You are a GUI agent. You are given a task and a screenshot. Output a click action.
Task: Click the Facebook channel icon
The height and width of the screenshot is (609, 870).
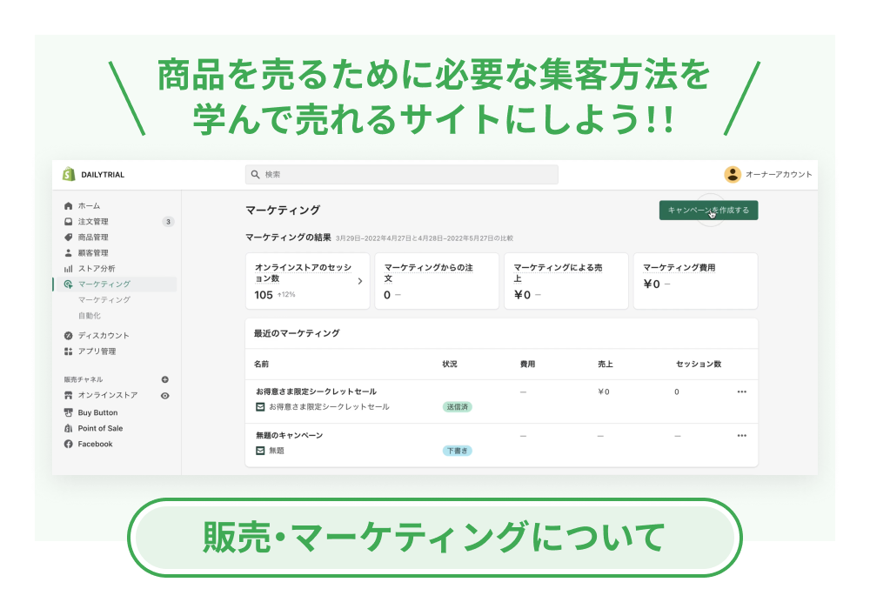pyautogui.click(x=69, y=445)
